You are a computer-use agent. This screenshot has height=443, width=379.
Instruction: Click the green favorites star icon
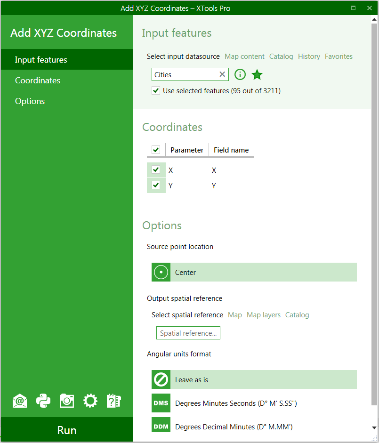click(257, 74)
